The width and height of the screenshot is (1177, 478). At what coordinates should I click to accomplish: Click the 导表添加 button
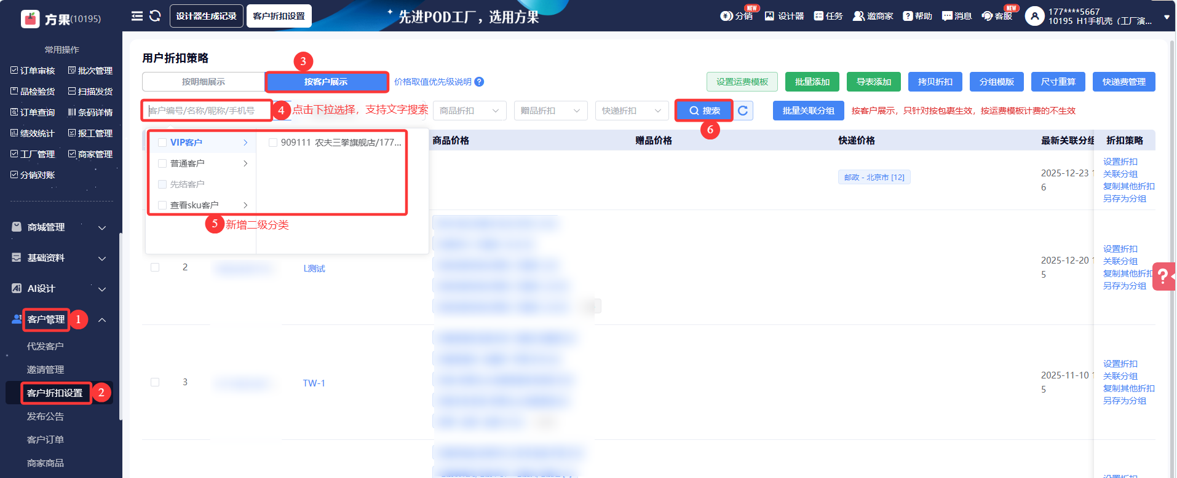pos(874,82)
